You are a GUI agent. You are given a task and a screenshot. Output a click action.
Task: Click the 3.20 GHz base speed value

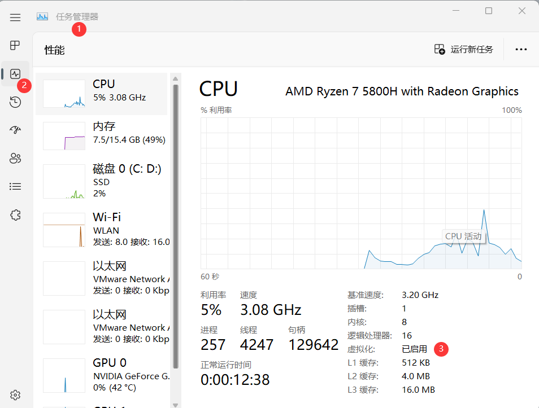pos(420,295)
